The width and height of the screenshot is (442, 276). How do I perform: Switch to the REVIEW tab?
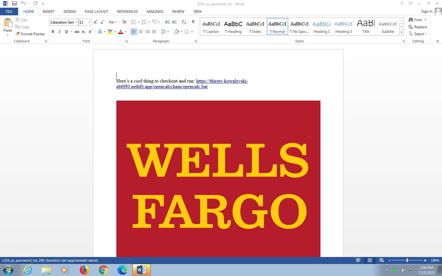click(x=178, y=12)
